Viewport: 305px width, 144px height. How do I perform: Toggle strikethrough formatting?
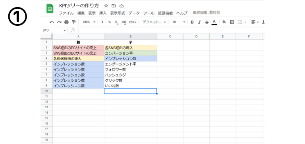coord(207,22)
